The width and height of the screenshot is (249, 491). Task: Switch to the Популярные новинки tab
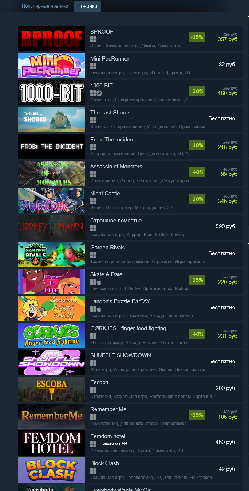coord(45,6)
